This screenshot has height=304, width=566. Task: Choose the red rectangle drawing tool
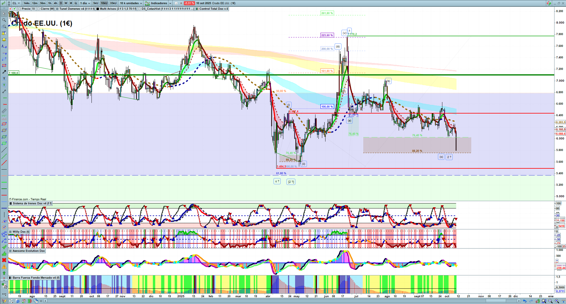[4, 65]
